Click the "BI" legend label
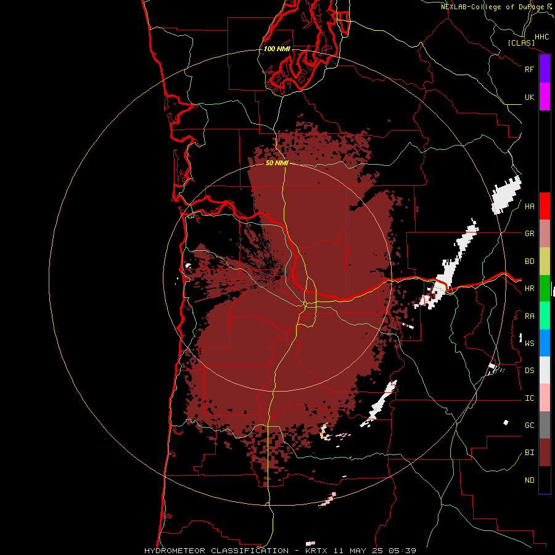Image resolution: width=555 pixels, height=555 pixels. pyautogui.click(x=529, y=453)
